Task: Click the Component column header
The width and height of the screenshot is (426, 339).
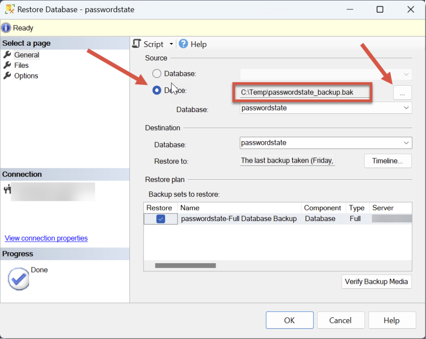Action: click(x=323, y=208)
